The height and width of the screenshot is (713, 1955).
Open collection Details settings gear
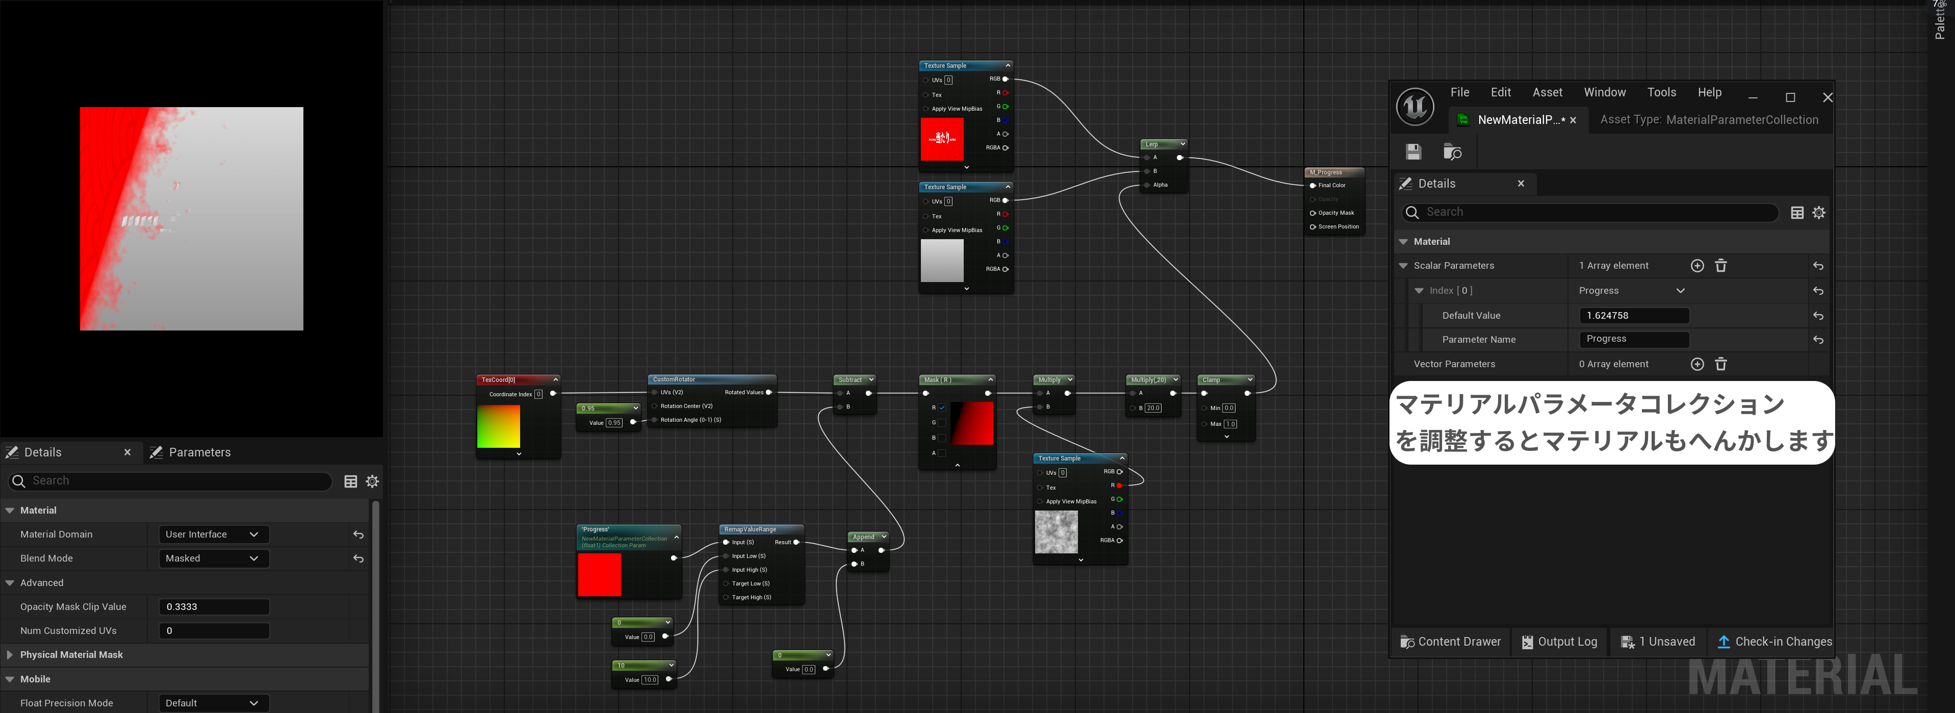coord(1818,213)
